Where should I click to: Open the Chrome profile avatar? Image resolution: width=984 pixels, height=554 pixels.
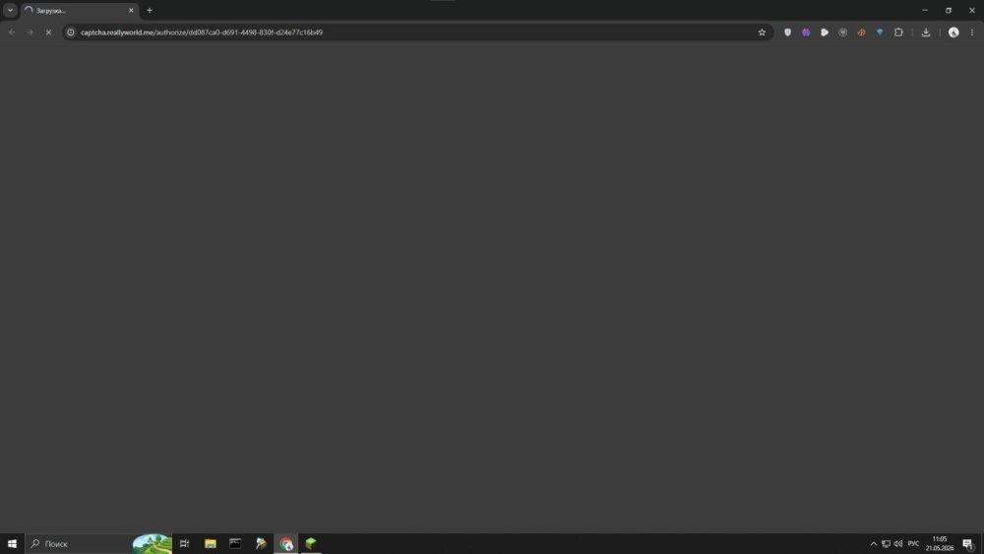point(953,32)
